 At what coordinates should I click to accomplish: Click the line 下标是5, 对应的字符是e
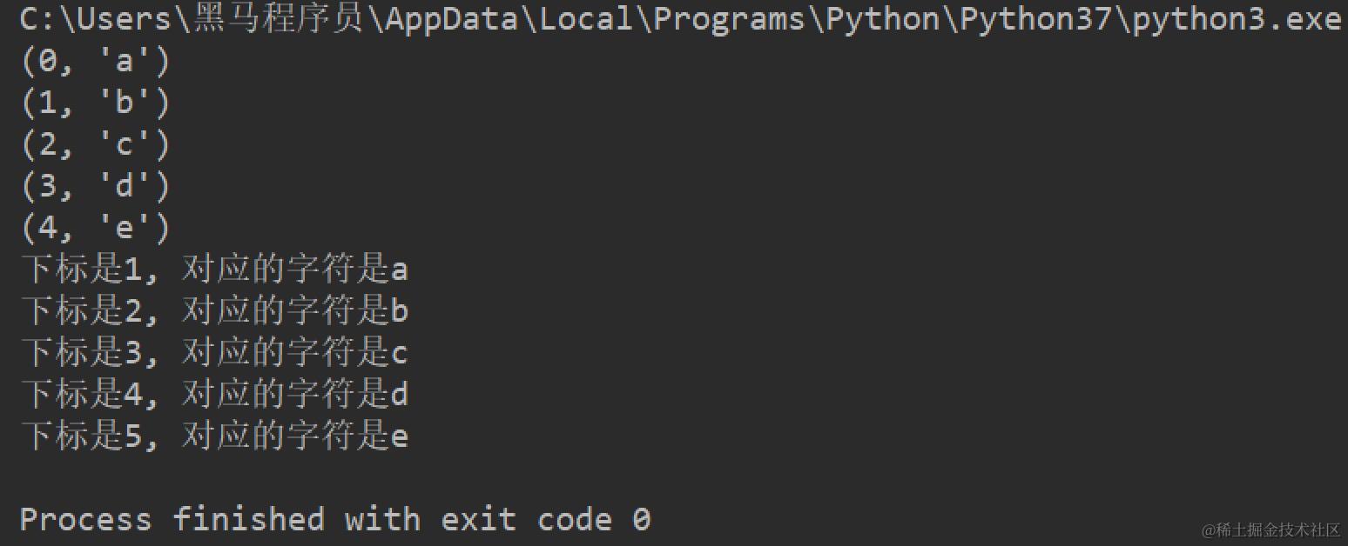pos(213,436)
